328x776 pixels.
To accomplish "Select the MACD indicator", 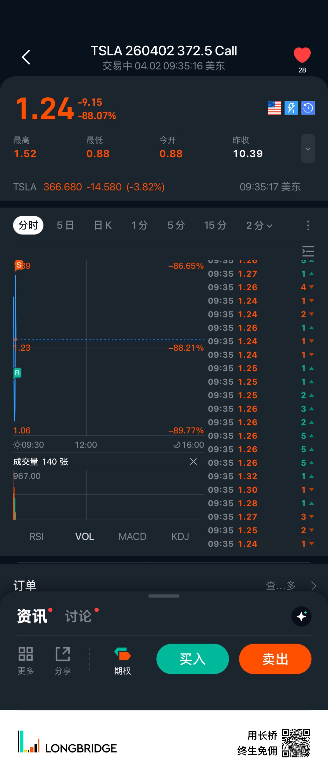I will [132, 536].
